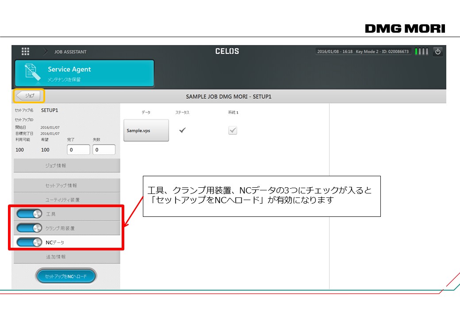
Task: Click the date and Key Mode status field
Action: tap(363, 52)
